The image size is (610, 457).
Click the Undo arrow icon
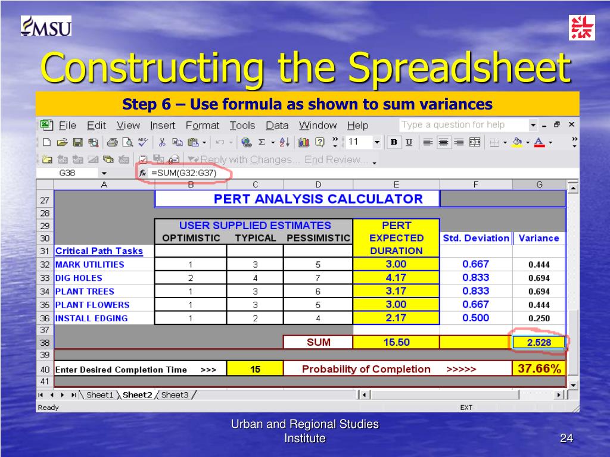point(219,142)
